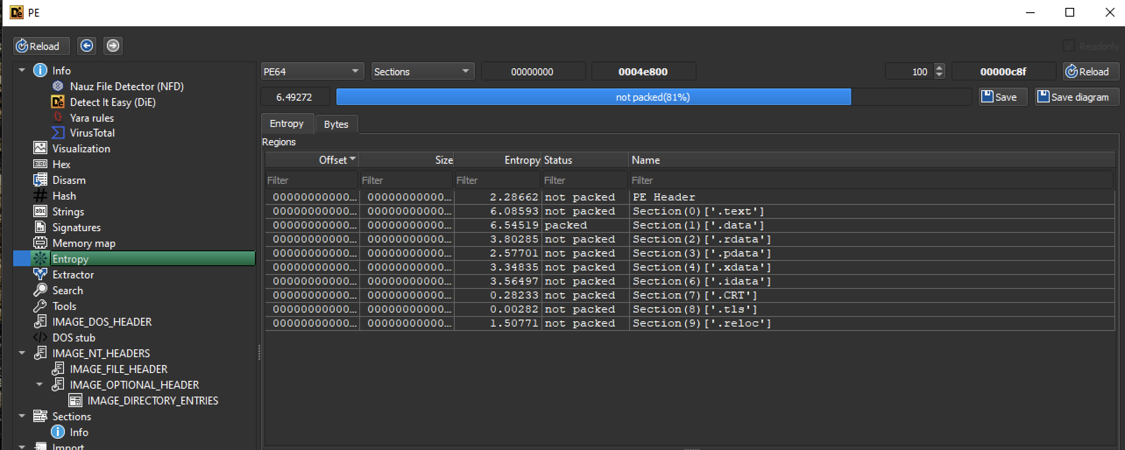Open Disasm view
The image size is (1125, 450).
[x=69, y=180]
